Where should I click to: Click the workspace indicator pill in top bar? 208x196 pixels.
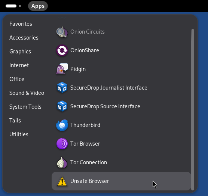coord(11,6)
